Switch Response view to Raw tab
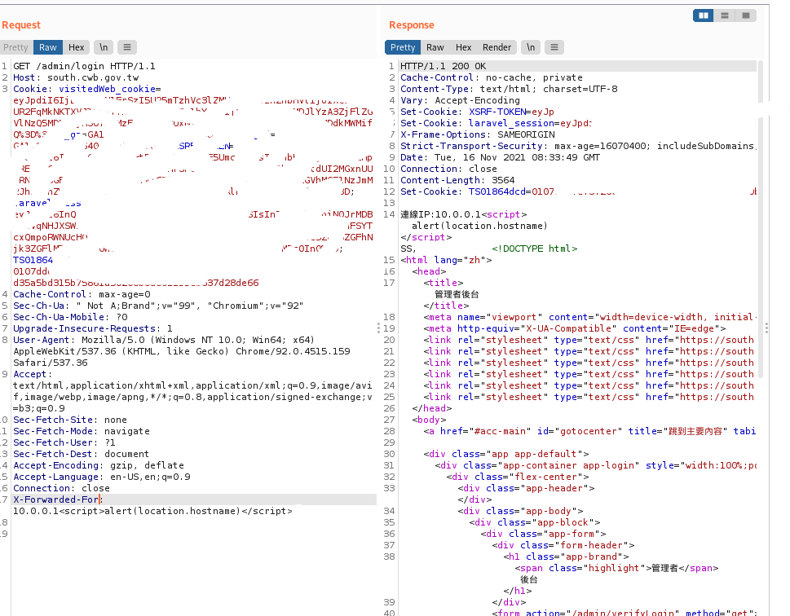The height and width of the screenshot is (616, 790). pyautogui.click(x=435, y=47)
